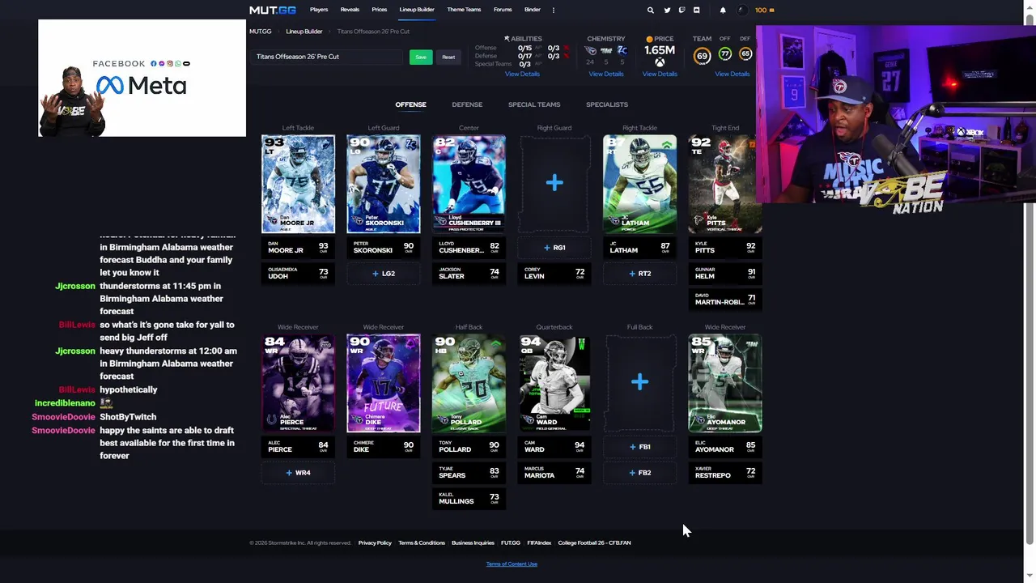Edit the lineup name field

[x=327, y=57]
